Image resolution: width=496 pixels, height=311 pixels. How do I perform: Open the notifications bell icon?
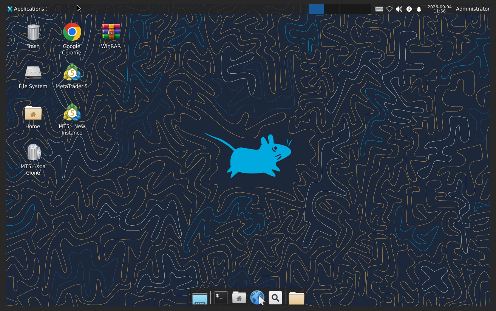[x=419, y=9]
